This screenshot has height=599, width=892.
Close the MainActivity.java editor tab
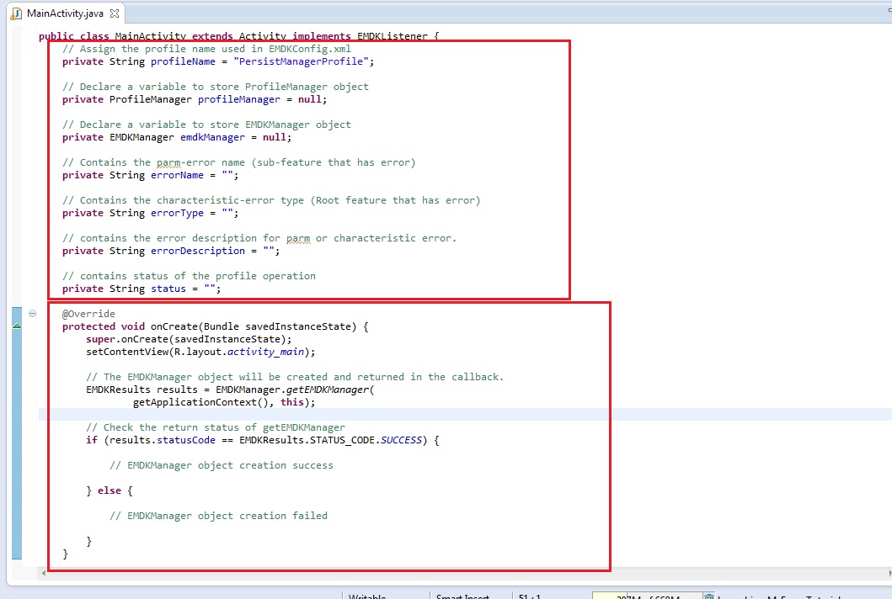coord(115,13)
